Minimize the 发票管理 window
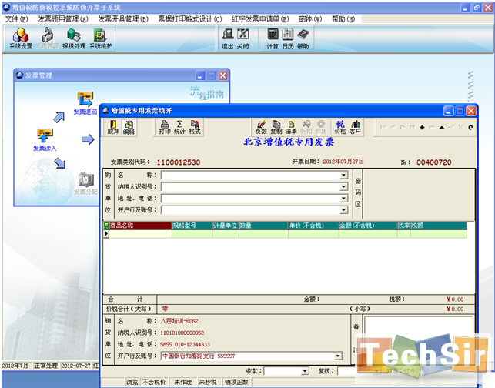 click(200, 75)
